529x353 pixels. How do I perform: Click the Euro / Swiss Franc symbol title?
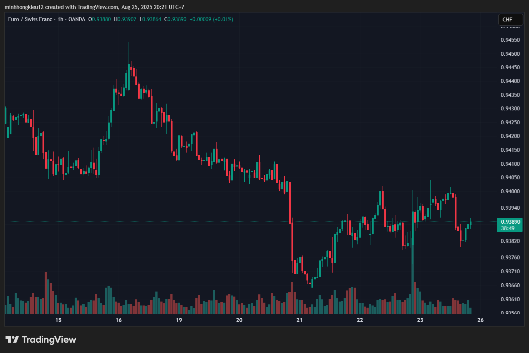30,19
